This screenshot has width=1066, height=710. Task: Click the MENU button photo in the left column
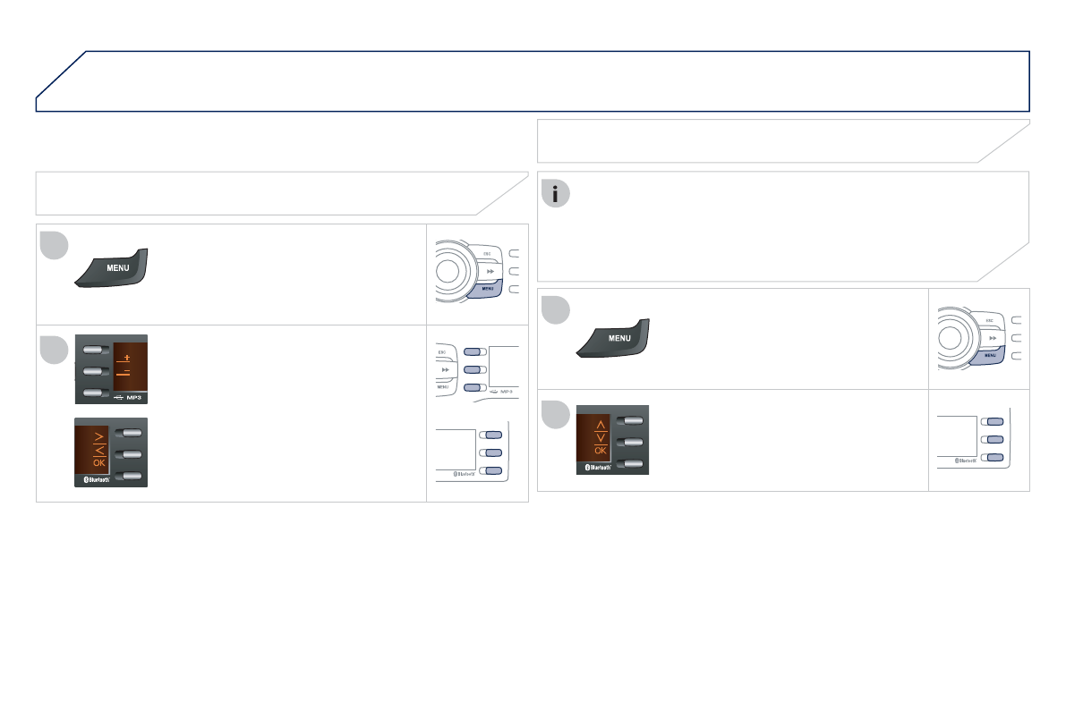[x=111, y=267]
